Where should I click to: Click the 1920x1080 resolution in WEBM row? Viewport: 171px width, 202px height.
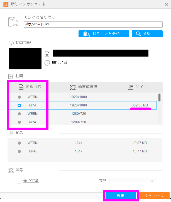point(79,97)
